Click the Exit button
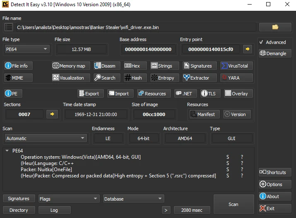This screenshot has width=296, height=218. coord(275,208)
